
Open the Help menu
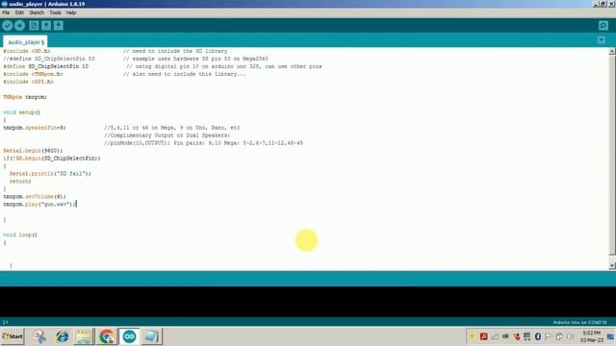coord(71,12)
